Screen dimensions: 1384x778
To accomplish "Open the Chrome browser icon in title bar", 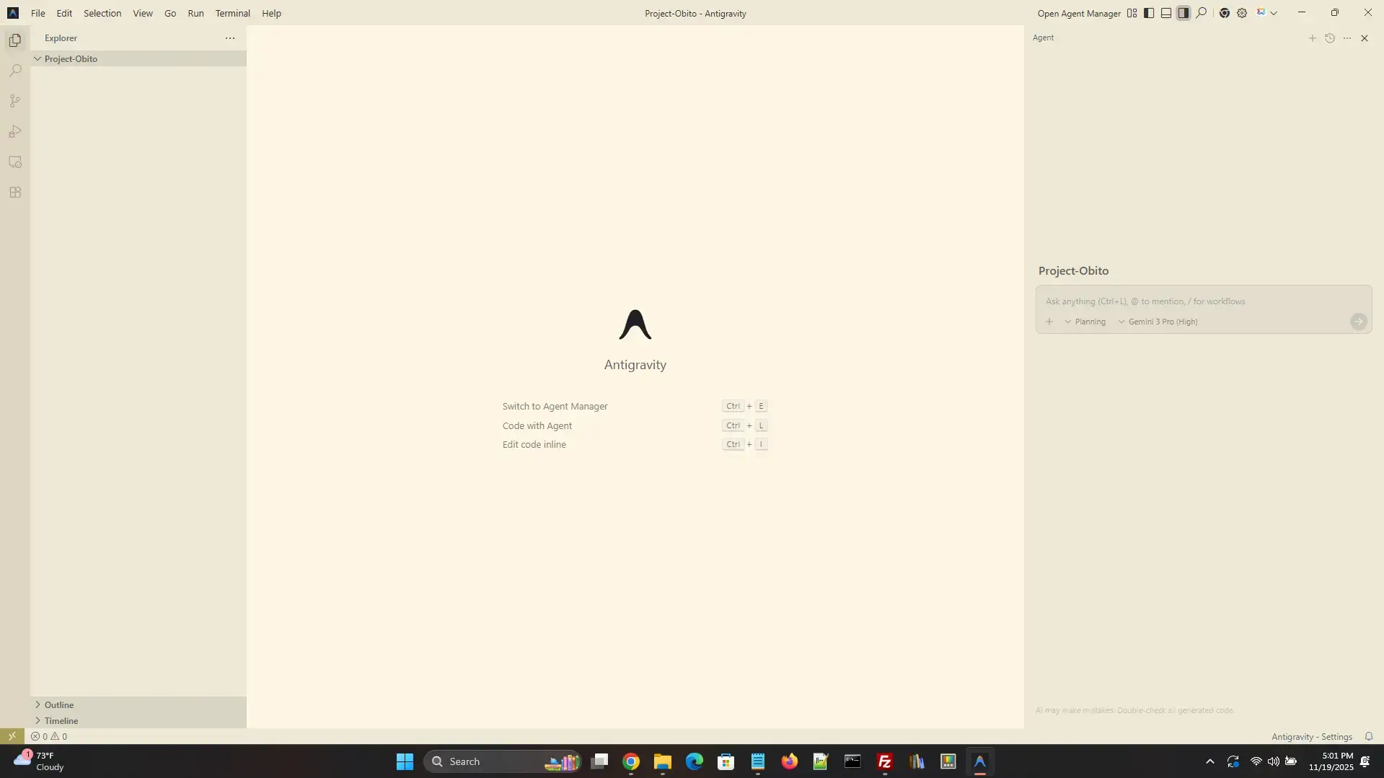I will pos(1224,13).
